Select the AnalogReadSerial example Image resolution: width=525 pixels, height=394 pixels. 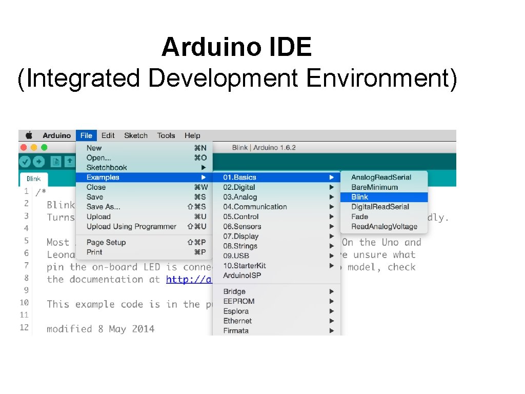point(384,177)
